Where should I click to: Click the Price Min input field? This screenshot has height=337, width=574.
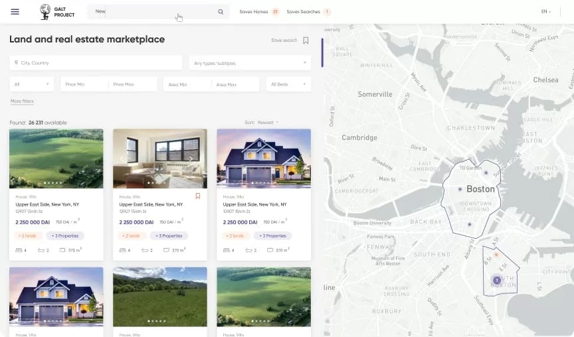pyautogui.click(x=84, y=84)
